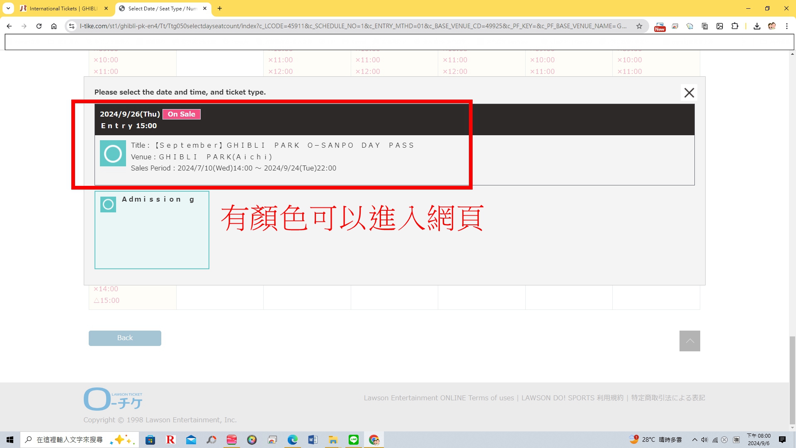This screenshot has height=448, width=796.
Task: Click the browser forward navigation arrow
Action: coord(24,26)
